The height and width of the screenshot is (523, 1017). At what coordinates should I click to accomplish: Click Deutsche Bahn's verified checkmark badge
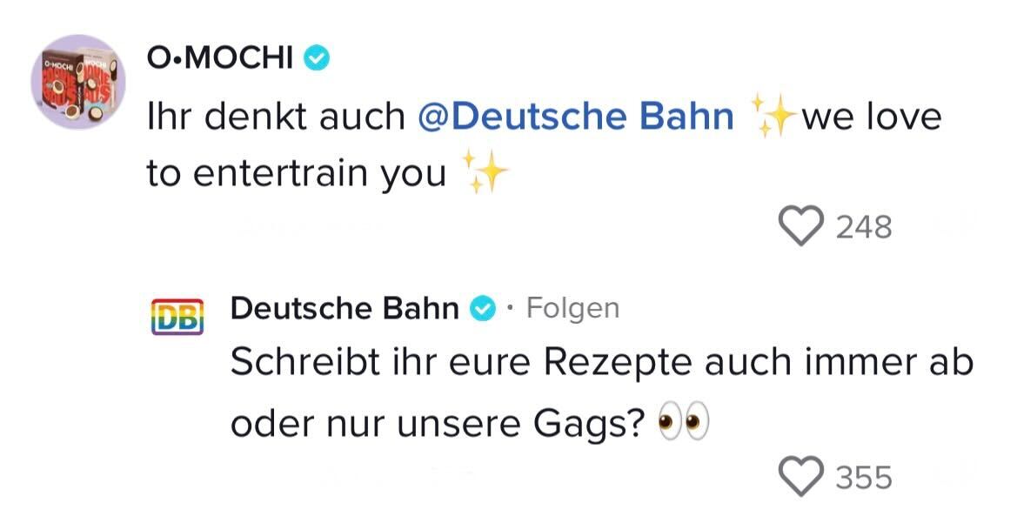[483, 309]
